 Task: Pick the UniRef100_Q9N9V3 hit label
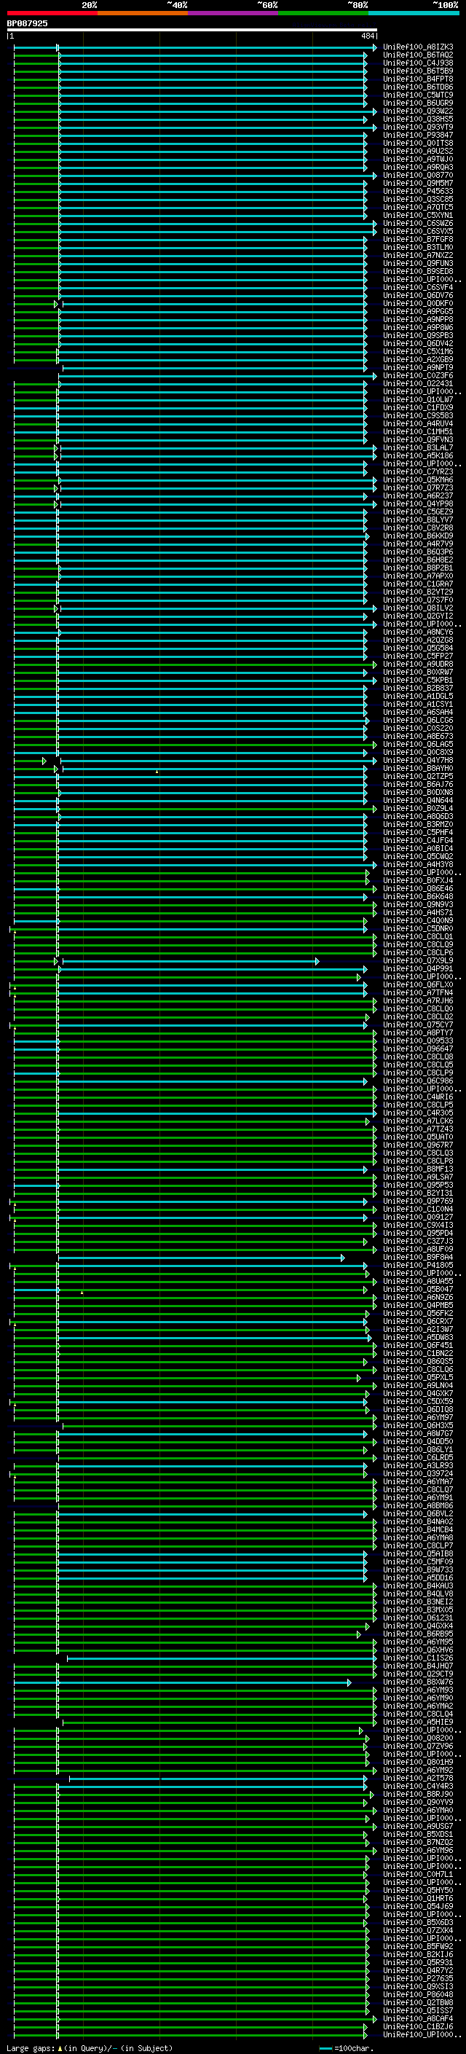(x=418, y=905)
